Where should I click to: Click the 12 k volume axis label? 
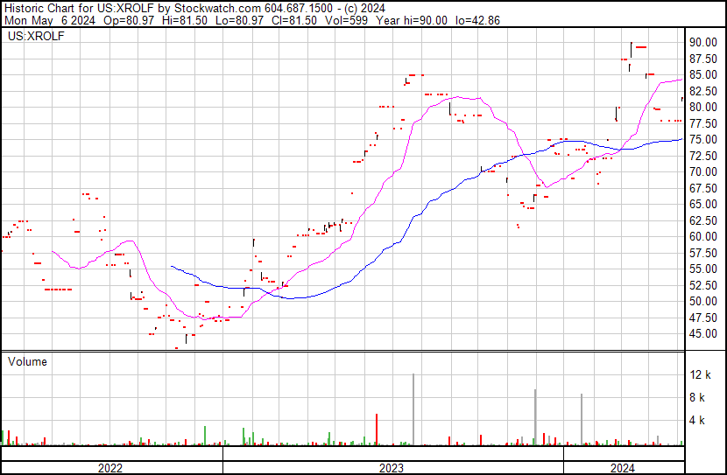[700, 375]
